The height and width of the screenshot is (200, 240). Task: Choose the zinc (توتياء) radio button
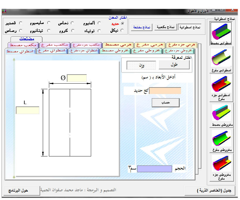(99, 31)
